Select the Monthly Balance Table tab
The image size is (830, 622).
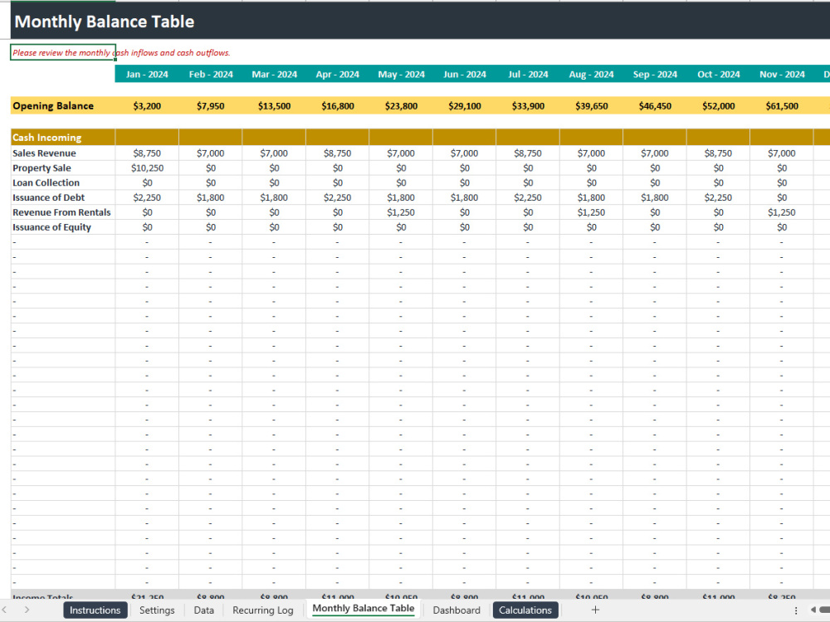[364, 608]
